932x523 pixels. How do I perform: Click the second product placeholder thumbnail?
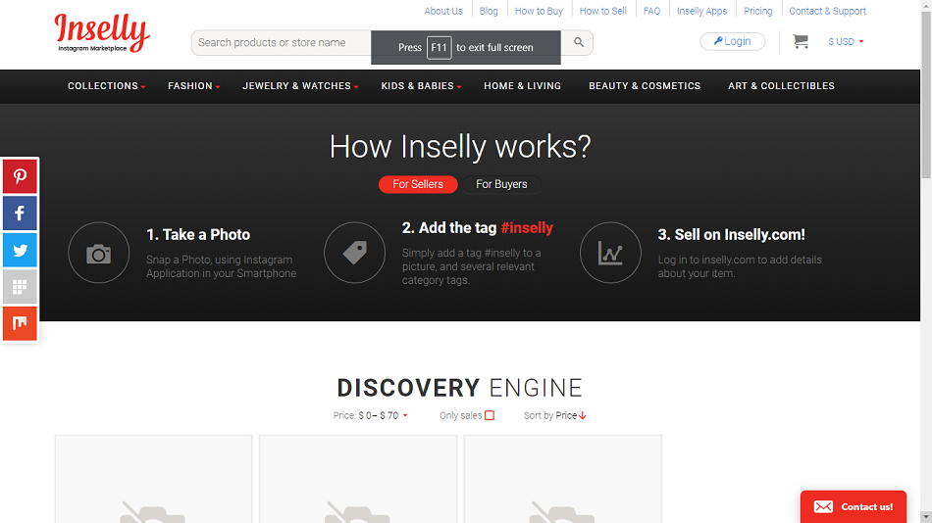[x=358, y=479]
